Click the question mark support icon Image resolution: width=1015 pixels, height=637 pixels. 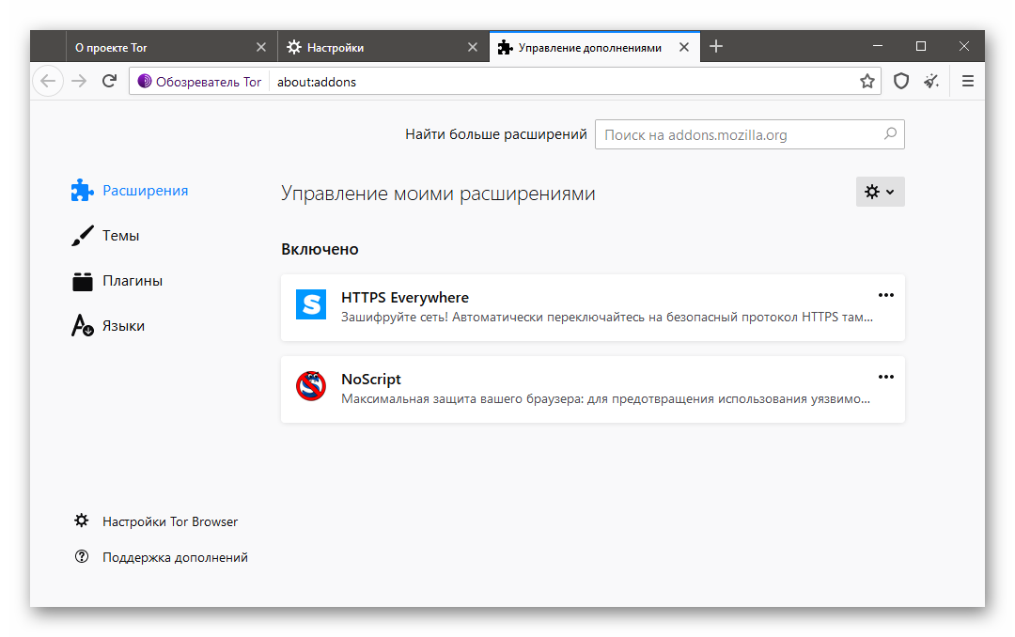pos(82,556)
